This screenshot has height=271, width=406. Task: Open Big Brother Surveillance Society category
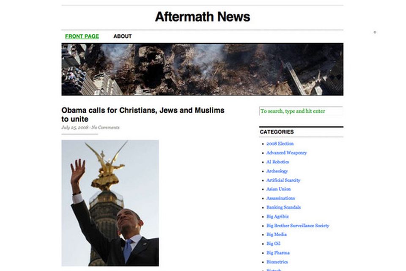point(298,226)
